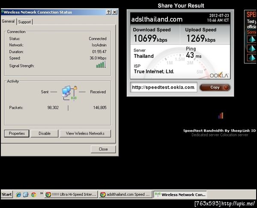
Task: Click the Speedtest Bandwidth By SheepLink text
Action: 219,131
